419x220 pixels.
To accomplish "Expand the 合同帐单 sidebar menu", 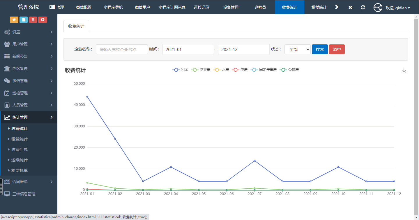I will point(29,182).
